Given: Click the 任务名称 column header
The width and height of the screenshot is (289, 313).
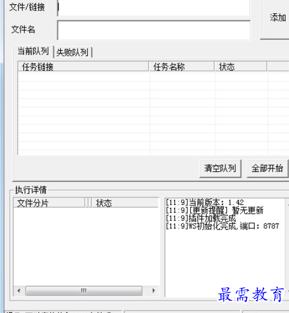Looking at the screenshot, I should click(182, 67).
